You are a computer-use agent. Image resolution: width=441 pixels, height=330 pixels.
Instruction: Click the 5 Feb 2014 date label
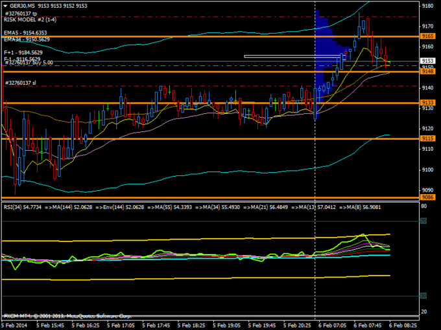tap(16, 325)
